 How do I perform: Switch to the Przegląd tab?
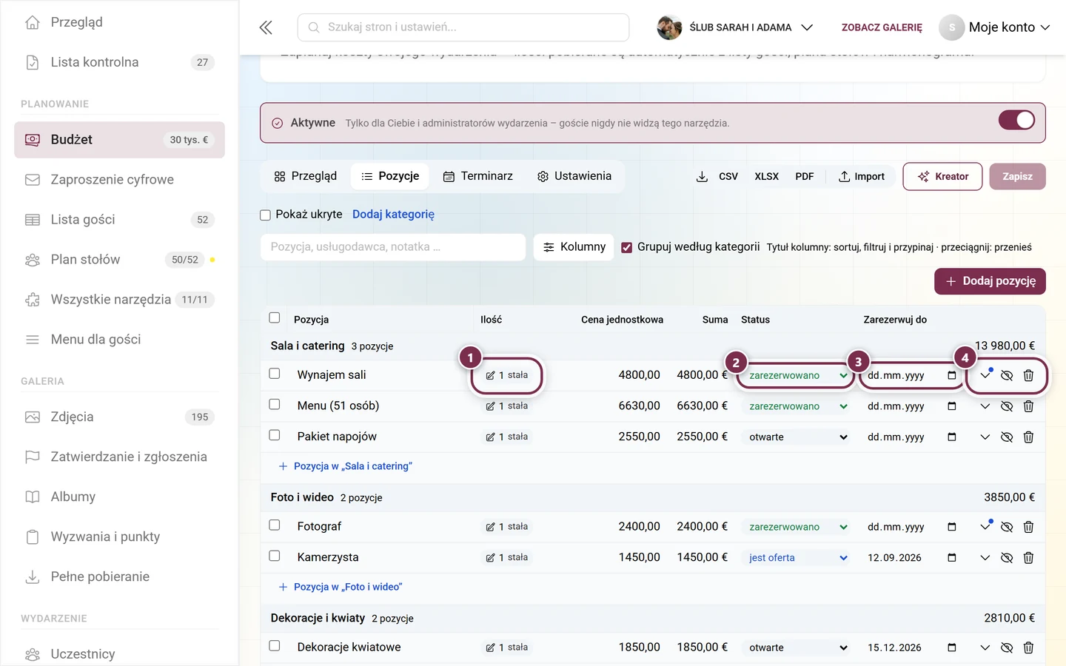point(306,176)
